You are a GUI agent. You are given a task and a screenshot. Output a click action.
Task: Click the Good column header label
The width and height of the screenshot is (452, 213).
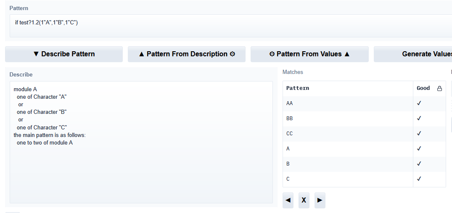423,88
